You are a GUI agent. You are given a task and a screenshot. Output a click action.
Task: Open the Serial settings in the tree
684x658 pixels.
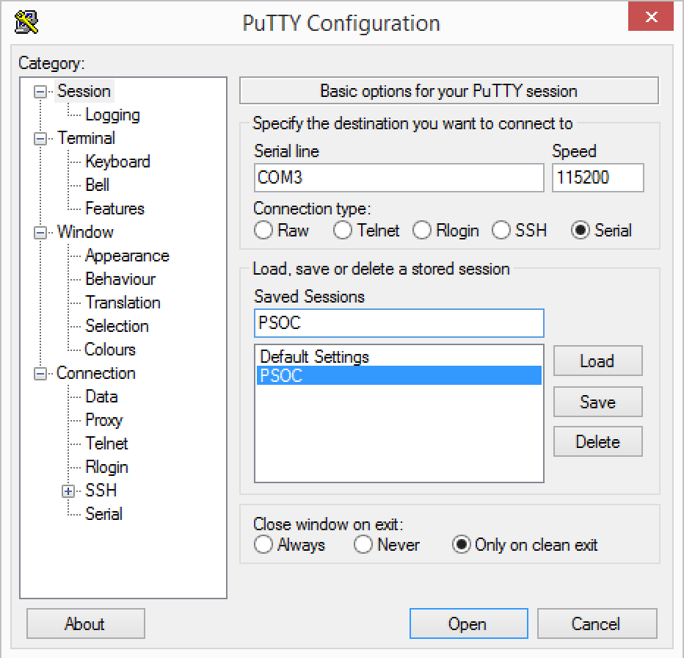point(103,515)
